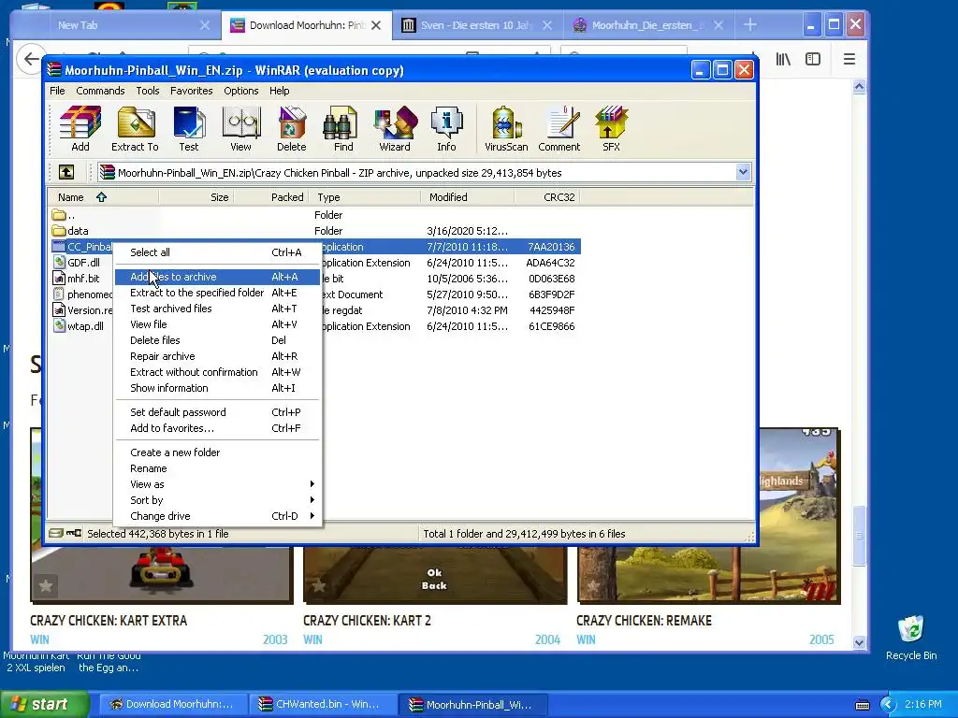
Task: Click the key password icon in status bar
Action: coord(74,533)
